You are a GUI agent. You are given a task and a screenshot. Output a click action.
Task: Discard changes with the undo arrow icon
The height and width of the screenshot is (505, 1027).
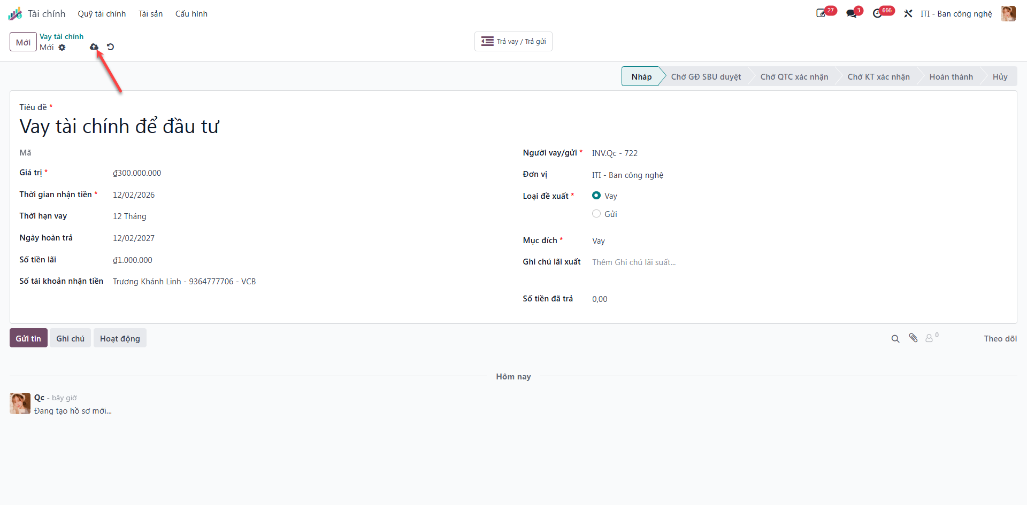coord(110,47)
